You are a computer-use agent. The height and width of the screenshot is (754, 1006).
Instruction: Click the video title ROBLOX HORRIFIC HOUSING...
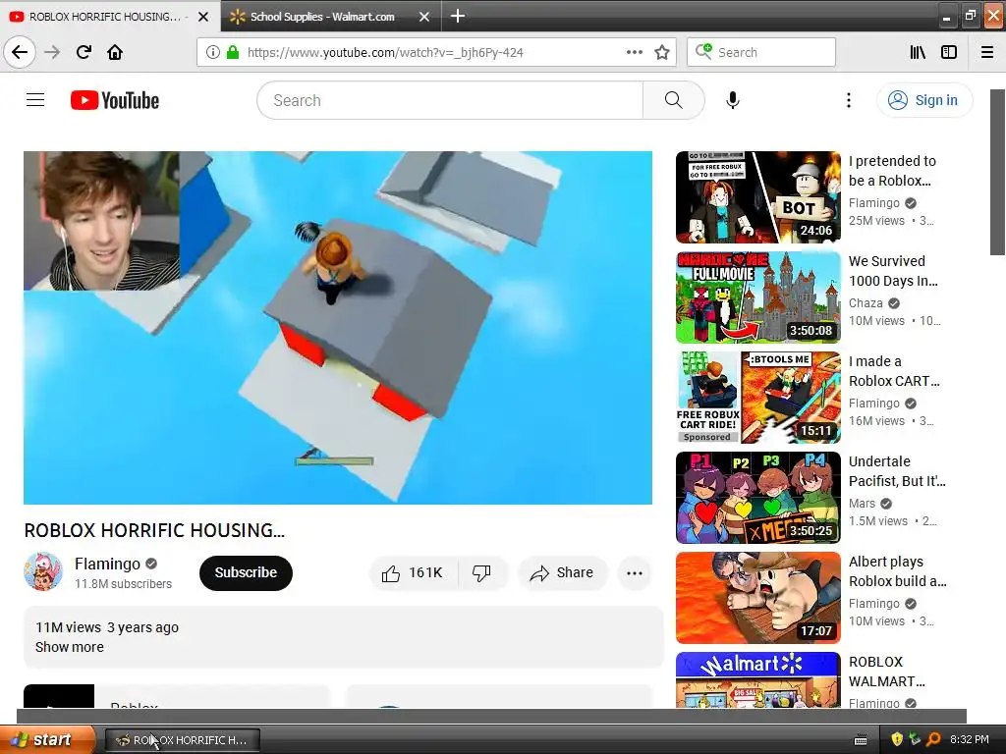[x=154, y=530]
